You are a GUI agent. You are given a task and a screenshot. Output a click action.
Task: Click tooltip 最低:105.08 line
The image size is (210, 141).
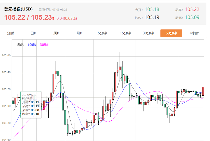(31, 110)
